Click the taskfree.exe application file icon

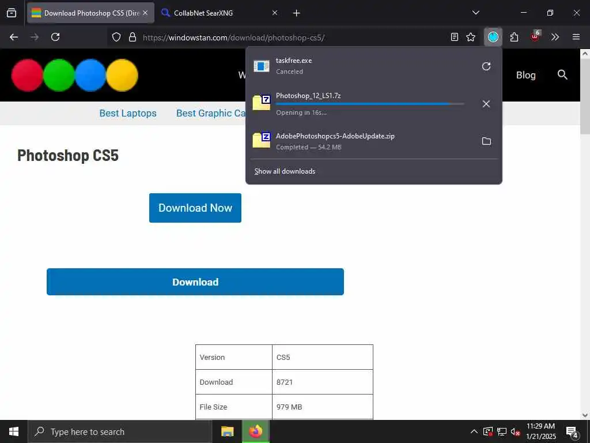coord(262,66)
